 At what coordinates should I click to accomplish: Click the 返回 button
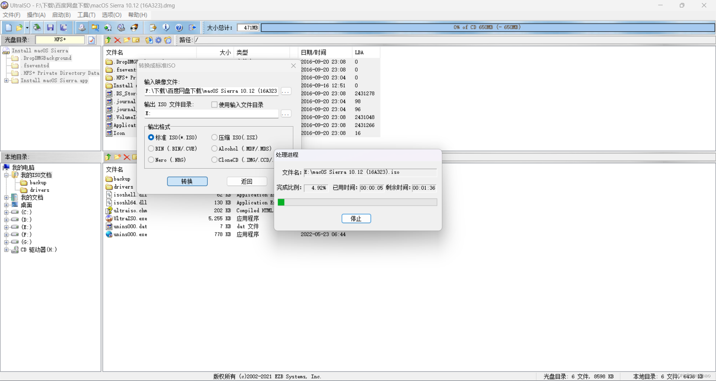point(247,181)
